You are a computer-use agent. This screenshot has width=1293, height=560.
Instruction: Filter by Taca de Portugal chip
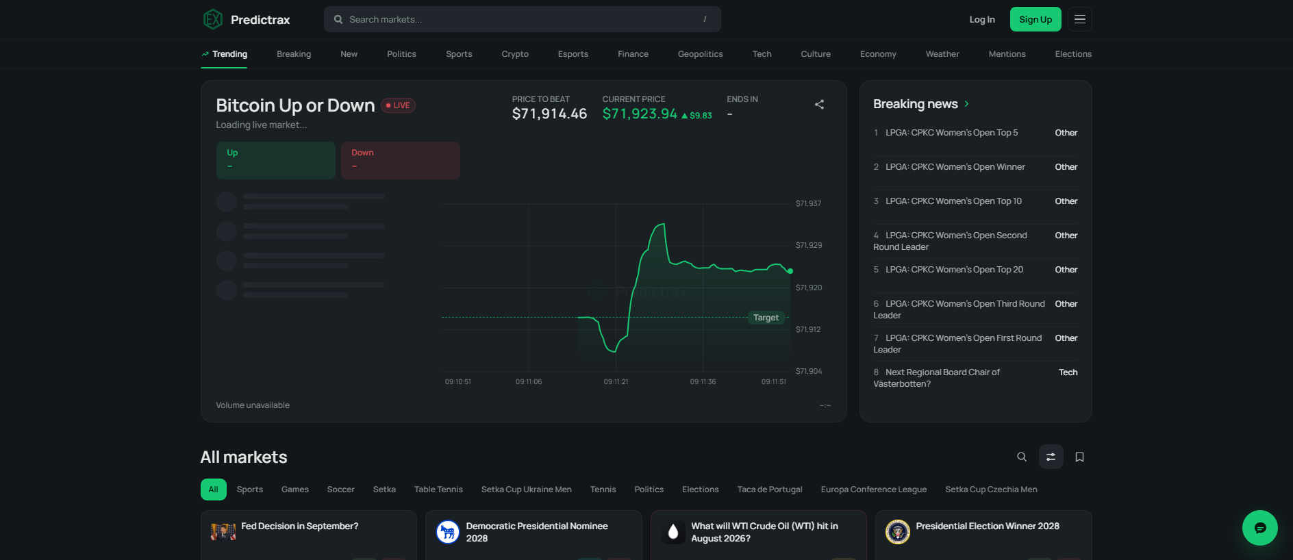[770, 489]
